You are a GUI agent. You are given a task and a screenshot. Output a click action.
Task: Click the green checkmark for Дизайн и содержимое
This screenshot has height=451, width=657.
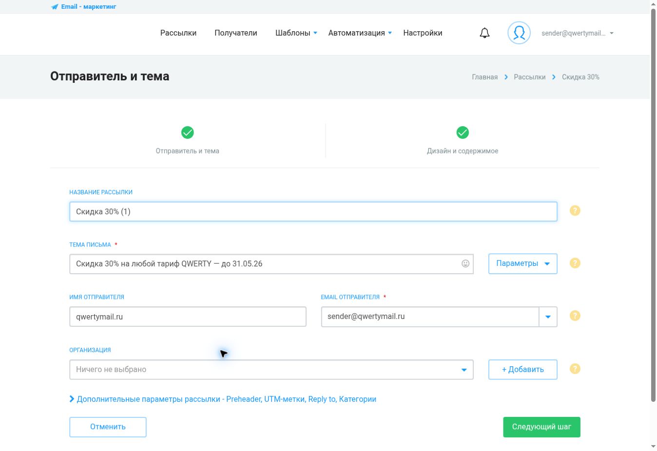tap(463, 132)
